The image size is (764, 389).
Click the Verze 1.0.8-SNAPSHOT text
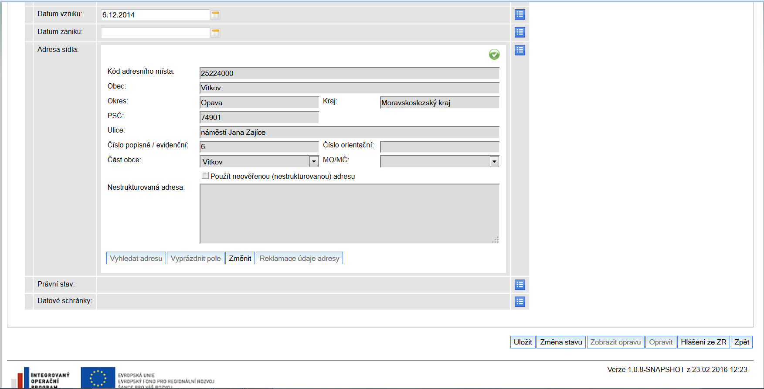click(x=677, y=369)
